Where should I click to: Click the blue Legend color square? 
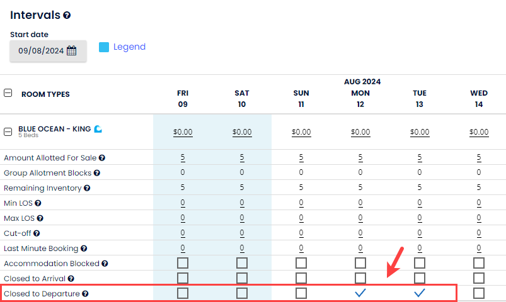pyautogui.click(x=104, y=47)
